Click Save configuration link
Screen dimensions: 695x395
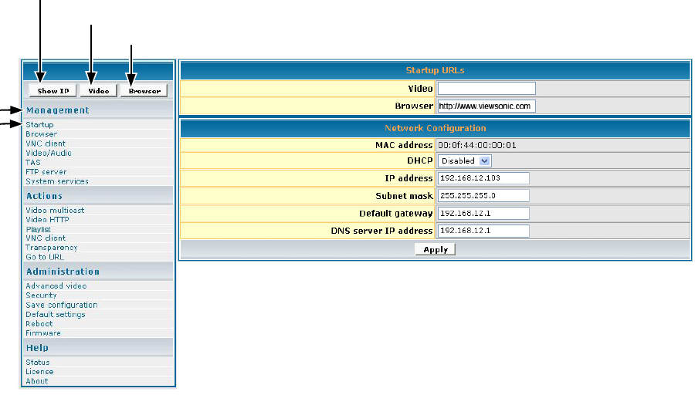[x=62, y=305]
